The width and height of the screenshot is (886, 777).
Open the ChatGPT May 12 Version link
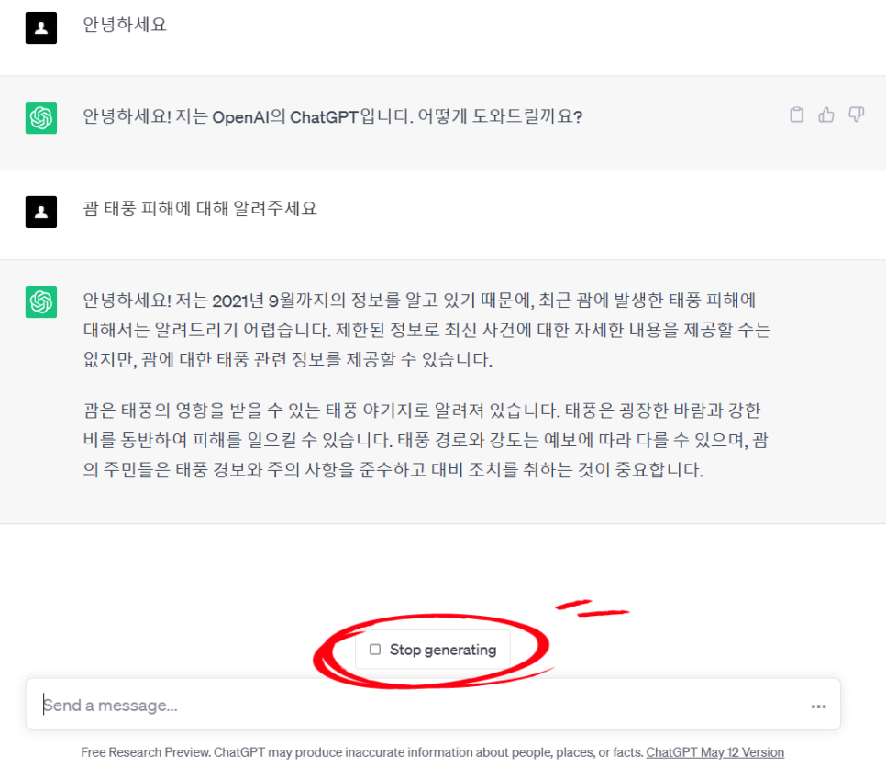(x=714, y=752)
